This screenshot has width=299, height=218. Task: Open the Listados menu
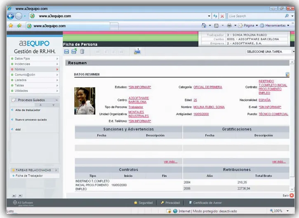[35, 80]
